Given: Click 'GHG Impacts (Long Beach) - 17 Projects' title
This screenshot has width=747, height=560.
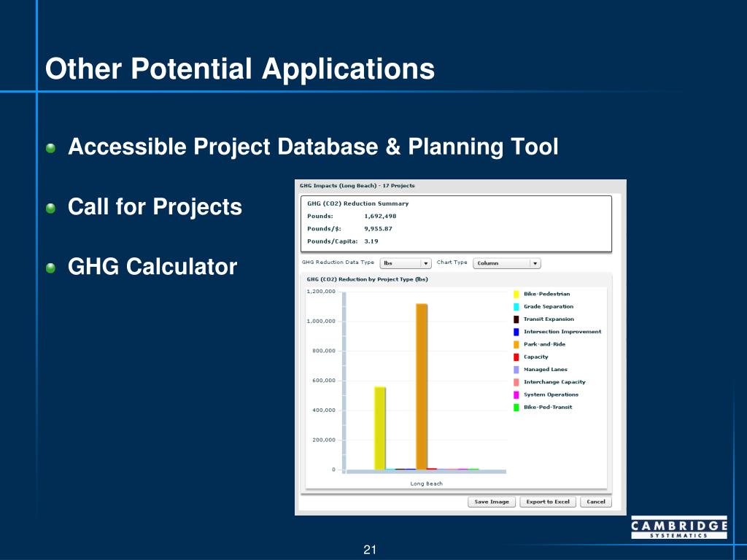Looking at the screenshot, I should tap(357, 186).
